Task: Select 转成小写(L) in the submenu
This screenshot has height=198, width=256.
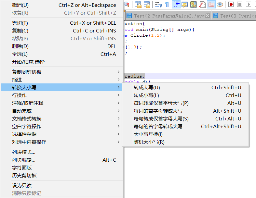Action: point(185,95)
